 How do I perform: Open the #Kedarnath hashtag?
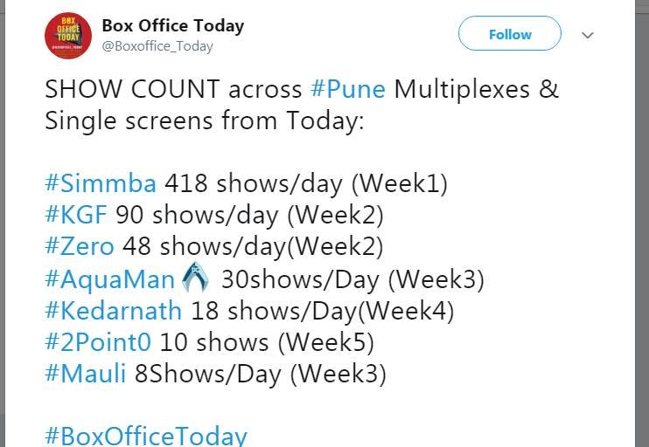pos(114,310)
